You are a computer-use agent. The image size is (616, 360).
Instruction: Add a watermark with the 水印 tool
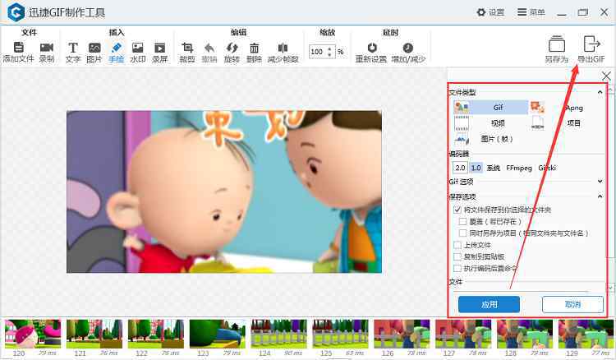click(x=137, y=48)
